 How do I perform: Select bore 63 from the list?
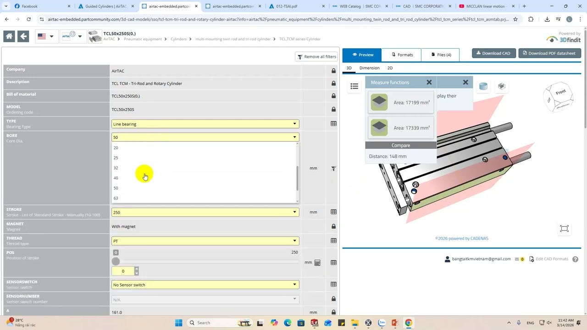tap(204, 198)
